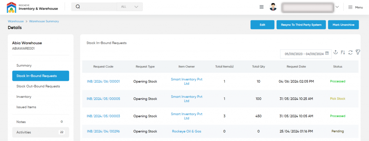This screenshot has height=141, width=369.
Task: Open the apps grid icon
Action: 262,7
